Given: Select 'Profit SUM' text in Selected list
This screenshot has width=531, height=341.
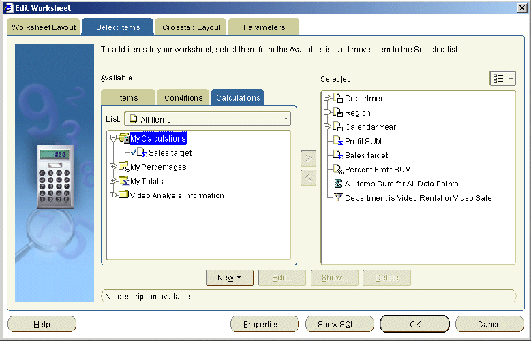Looking at the screenshot, I should point(363,141).
